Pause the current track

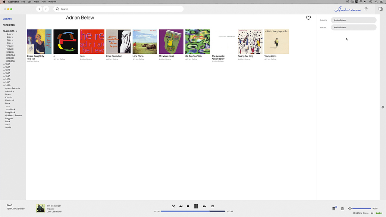coord(196,207)
